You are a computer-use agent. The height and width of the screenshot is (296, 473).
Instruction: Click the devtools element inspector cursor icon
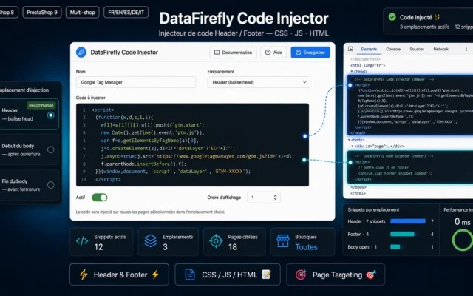coord(350,49)
